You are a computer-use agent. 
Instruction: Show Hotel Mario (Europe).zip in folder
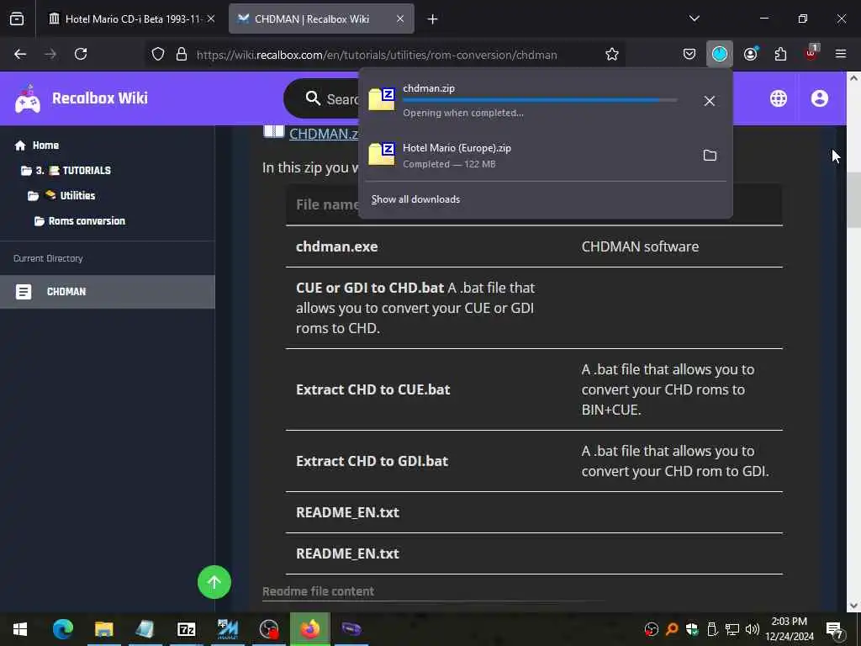tap(710, 156)
